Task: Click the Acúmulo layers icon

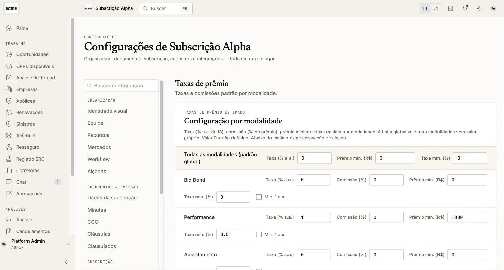Action: point(9,136)
